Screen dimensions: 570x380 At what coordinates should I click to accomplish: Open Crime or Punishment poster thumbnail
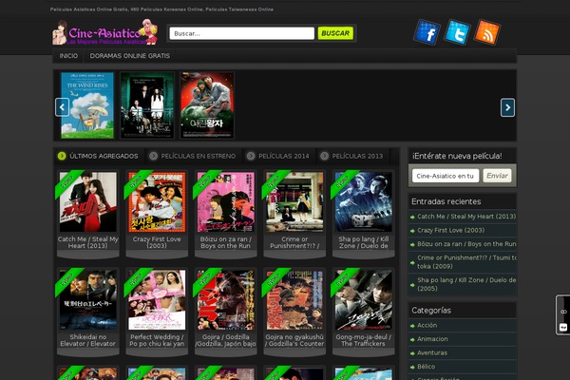(294, 201)
